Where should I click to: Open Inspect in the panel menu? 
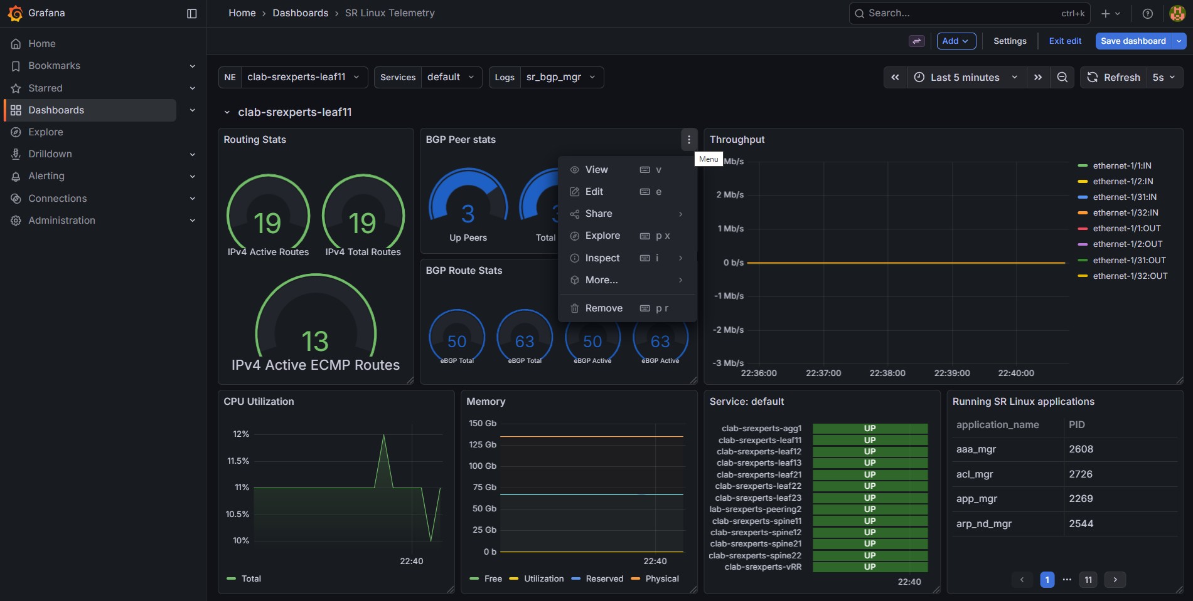627,258
